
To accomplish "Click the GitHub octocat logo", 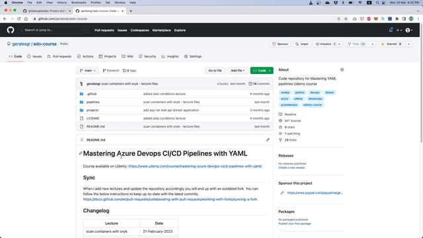I will [11, 30].
